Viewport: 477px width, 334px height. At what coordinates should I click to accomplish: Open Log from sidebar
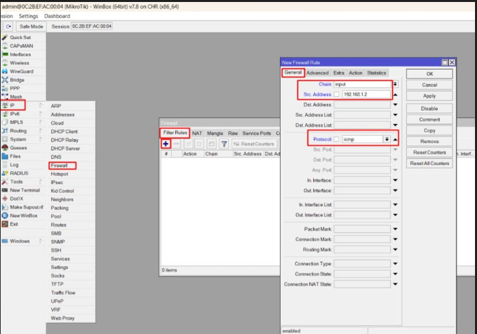coord(14,165)
